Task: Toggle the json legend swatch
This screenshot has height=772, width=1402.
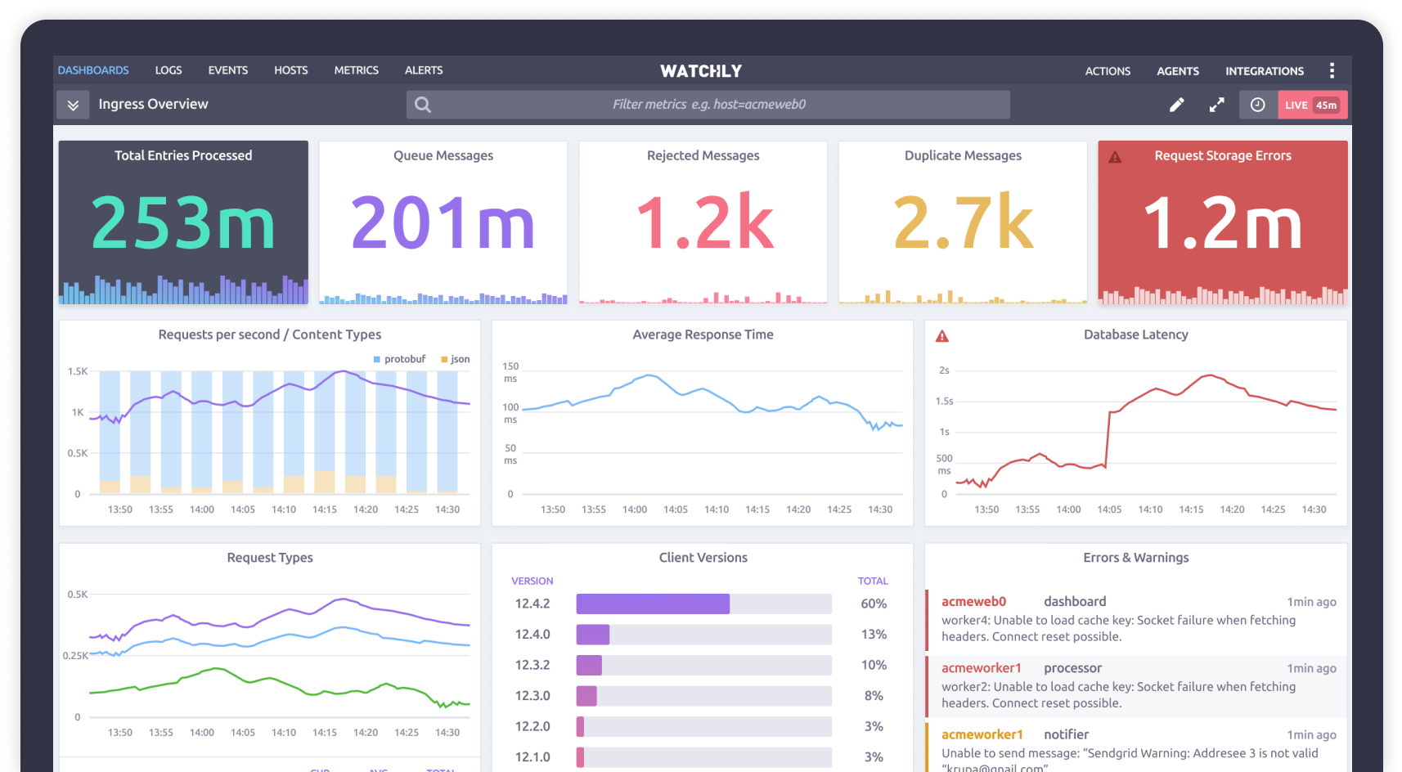Action: pyautogui.click(x=444, y=359)
